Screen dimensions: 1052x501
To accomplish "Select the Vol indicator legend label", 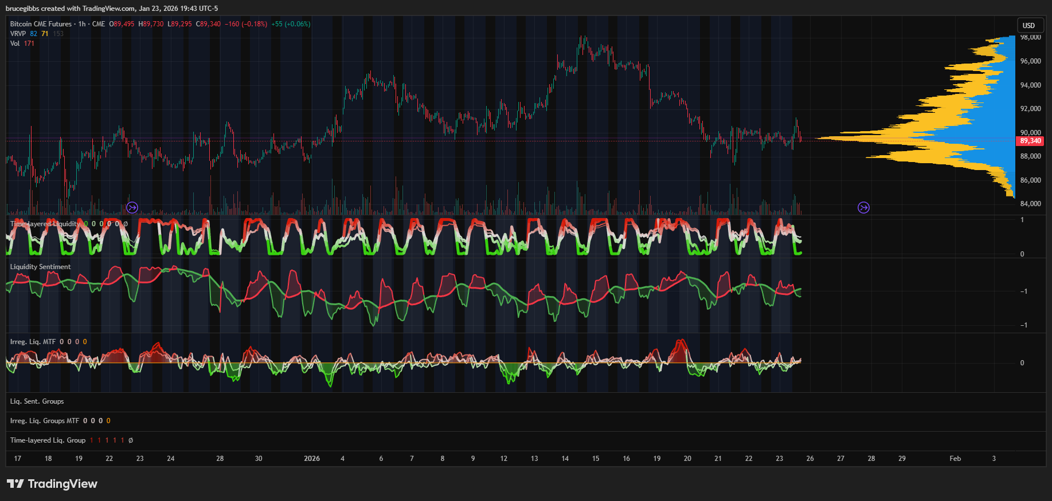I will pyautogui.click(x=15, y=44).
